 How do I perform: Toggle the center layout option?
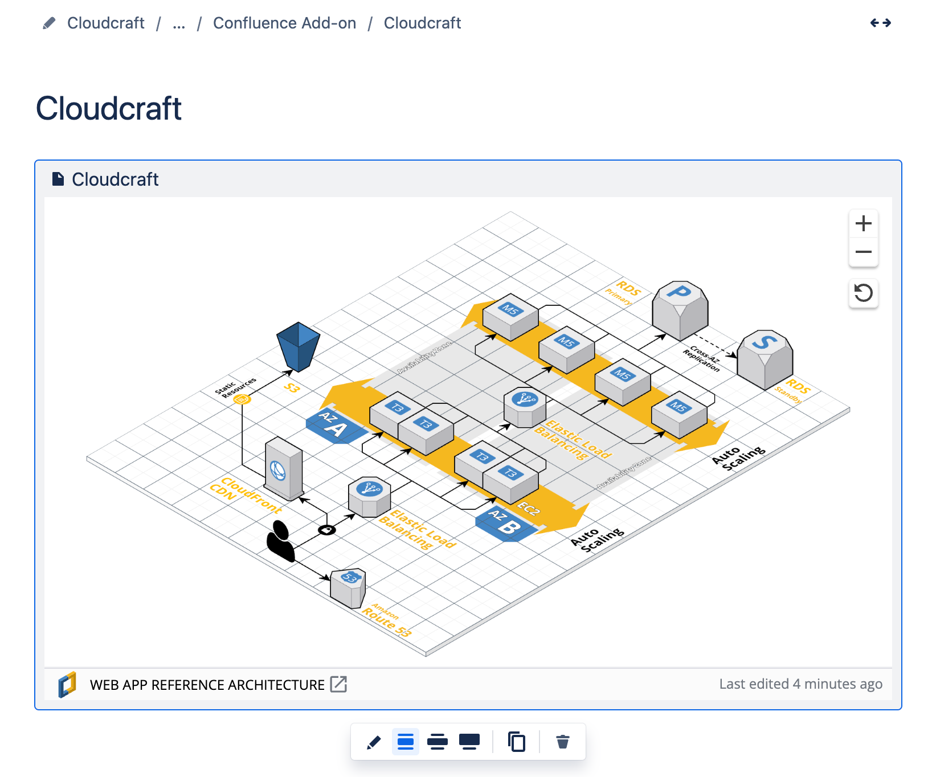tap(405, 742)
